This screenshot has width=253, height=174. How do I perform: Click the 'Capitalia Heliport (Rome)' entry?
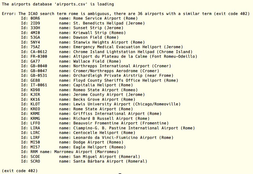(103, 85)
